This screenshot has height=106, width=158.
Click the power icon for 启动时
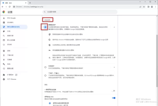point(4,45)
